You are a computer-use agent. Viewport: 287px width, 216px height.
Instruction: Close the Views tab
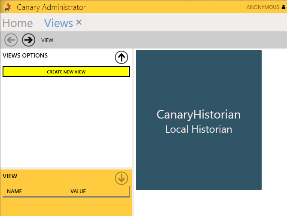79,23
